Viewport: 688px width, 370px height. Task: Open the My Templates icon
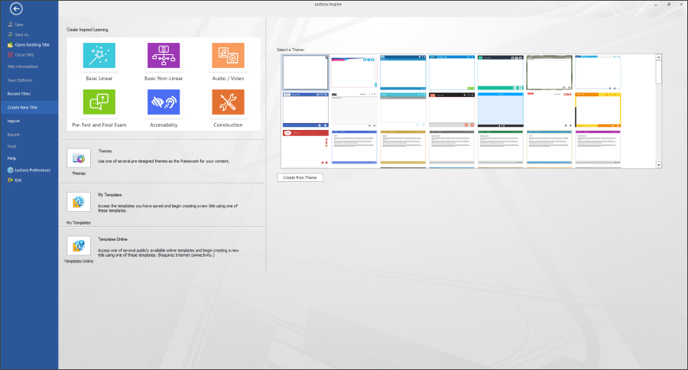click(x=79, y=203)
